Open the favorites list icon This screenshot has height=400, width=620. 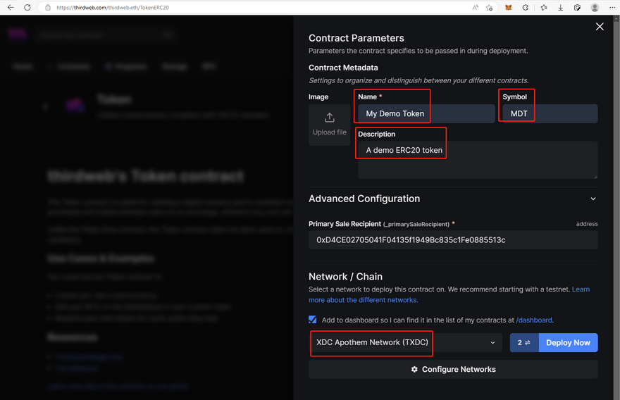click(544, 8)
